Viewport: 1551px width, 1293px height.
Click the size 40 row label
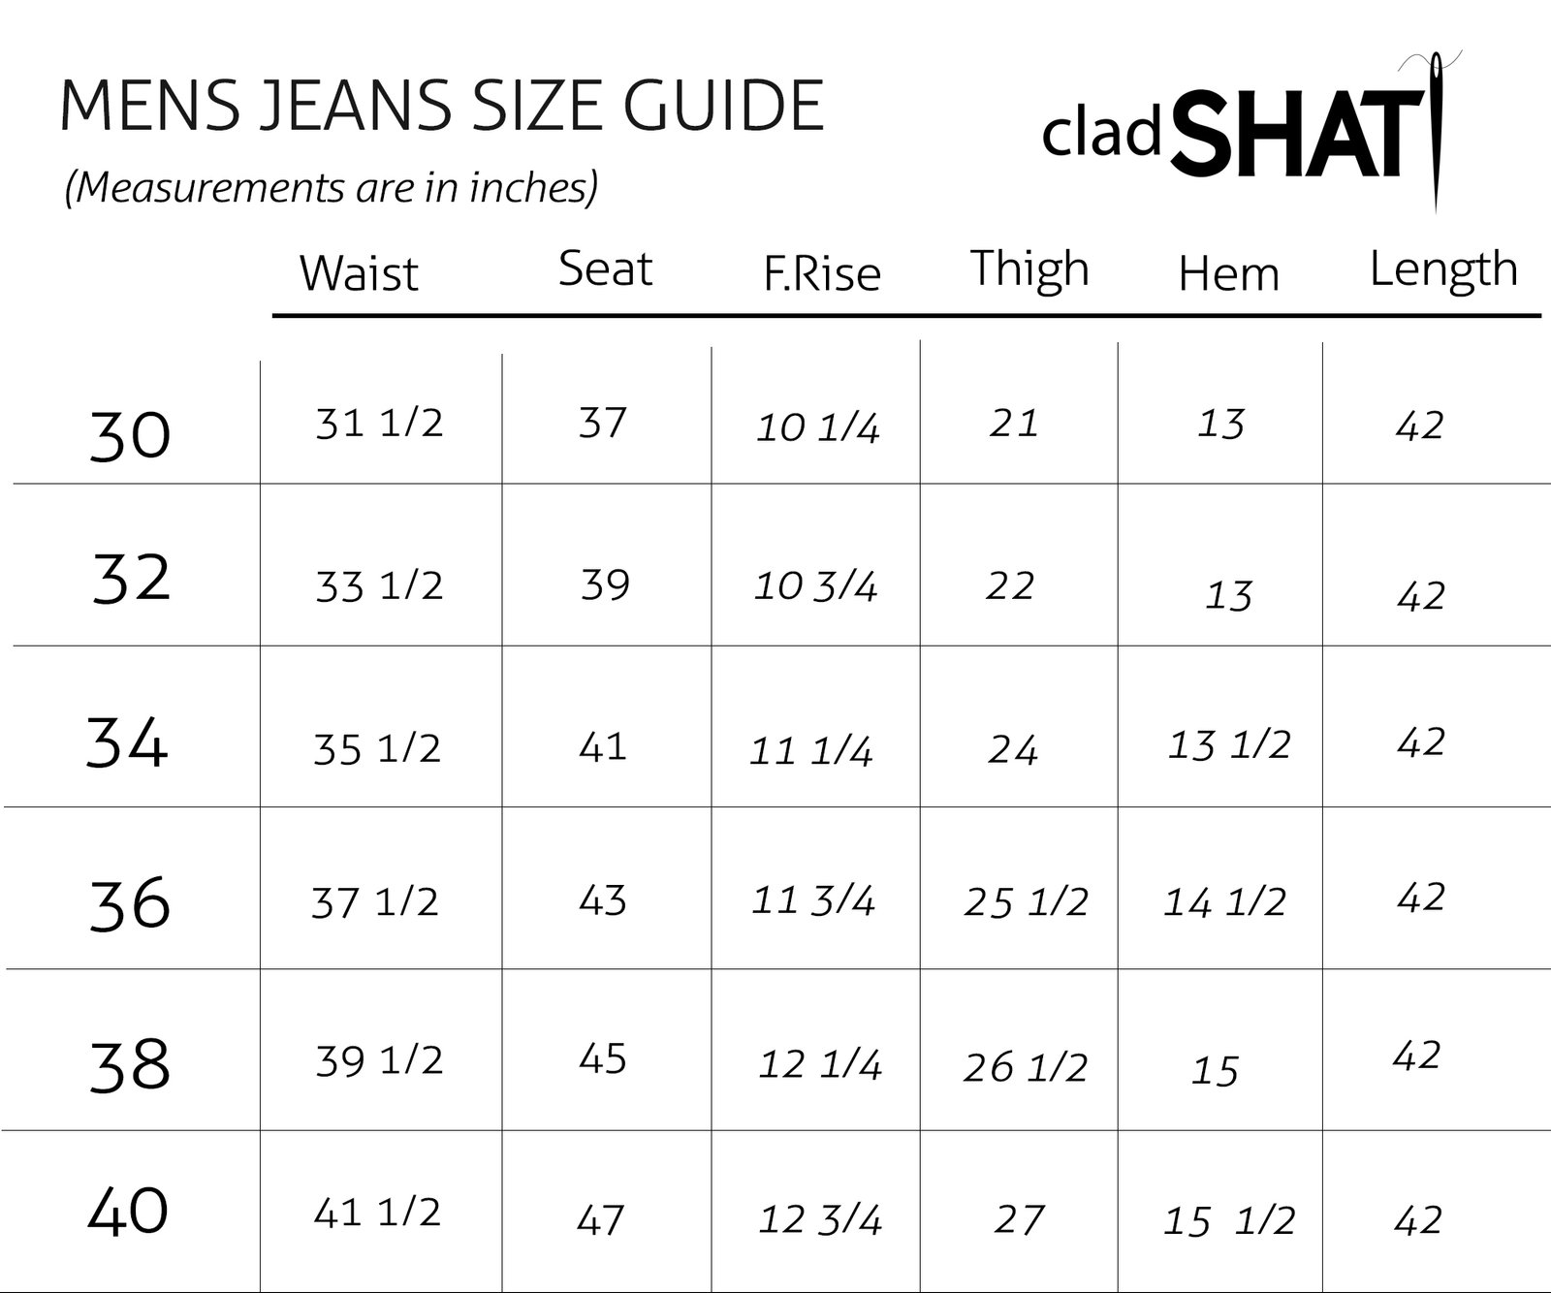pos(128,1211)
